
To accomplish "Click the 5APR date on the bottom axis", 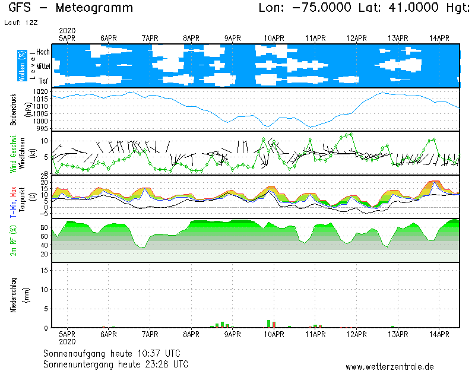I will point(67,334).
